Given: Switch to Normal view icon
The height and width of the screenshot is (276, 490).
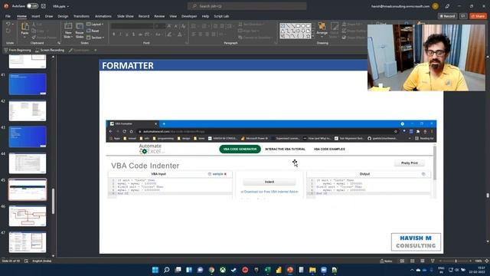Looking at the screenshot, I should pos(402,261).
